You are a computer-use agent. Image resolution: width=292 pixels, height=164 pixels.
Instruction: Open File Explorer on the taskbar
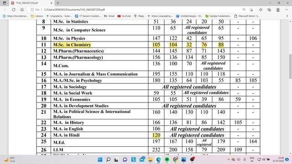click(150, 159)
